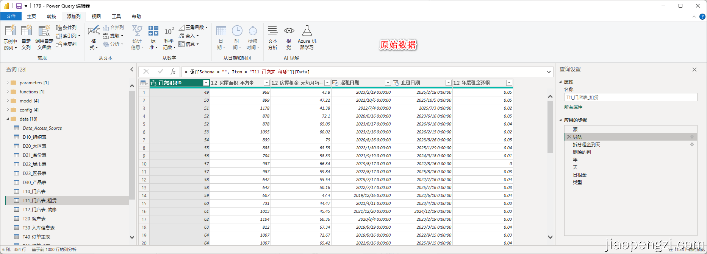Expand the formula bar with chevron

click(549, 72)
